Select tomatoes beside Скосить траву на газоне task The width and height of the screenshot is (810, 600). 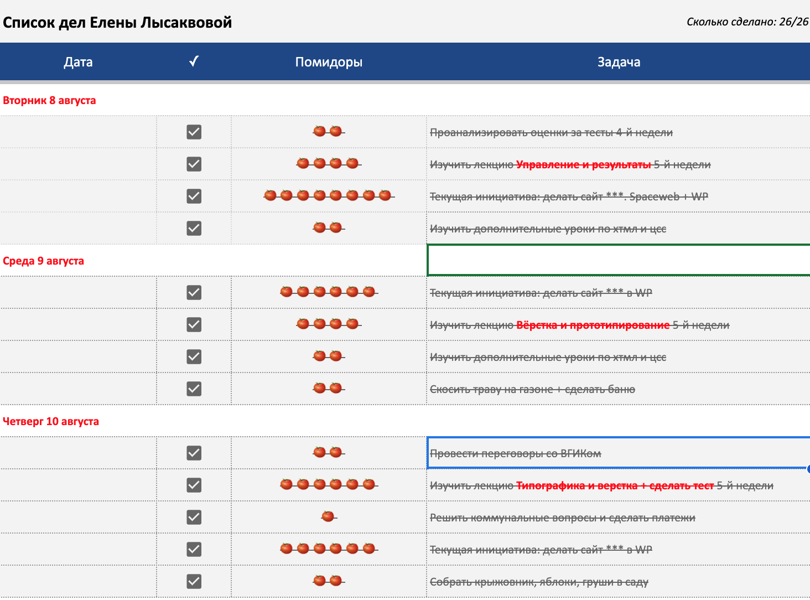tap(328, 388)
